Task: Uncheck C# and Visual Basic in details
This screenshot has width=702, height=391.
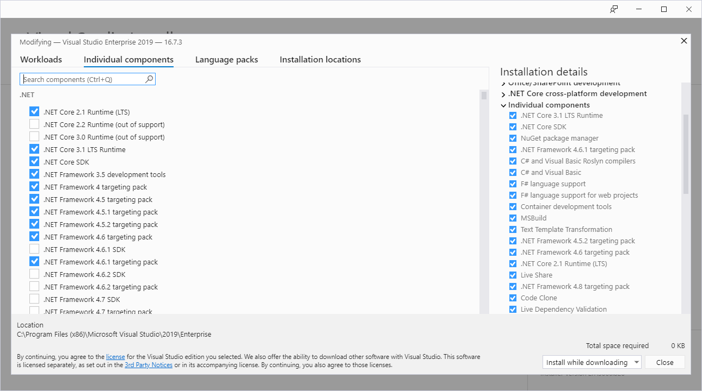Action: 513,173
